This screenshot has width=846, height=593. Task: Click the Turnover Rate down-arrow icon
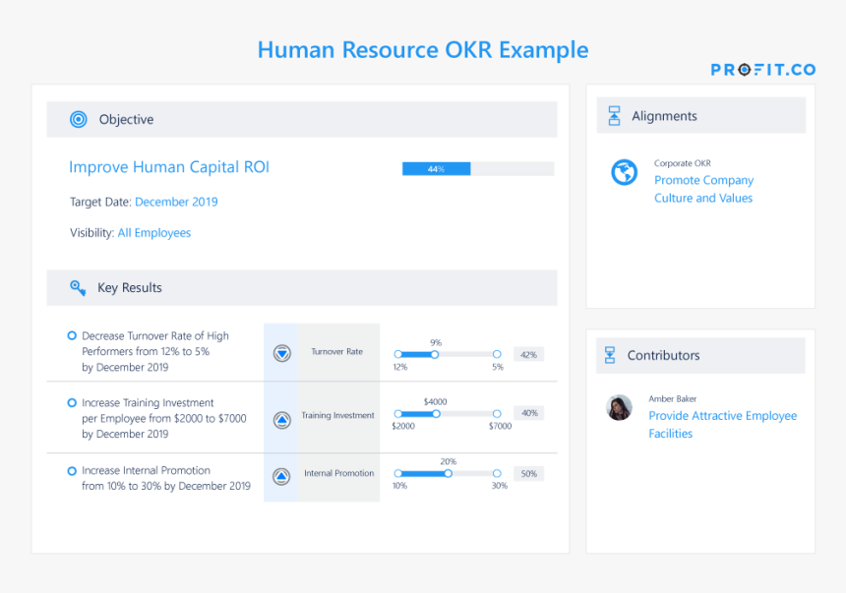281,353
